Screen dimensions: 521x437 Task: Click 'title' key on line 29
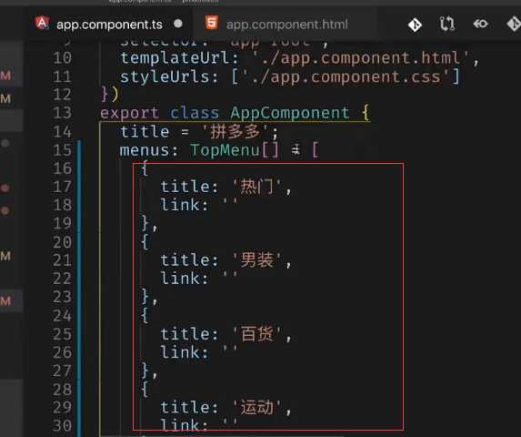coord(185,407)
